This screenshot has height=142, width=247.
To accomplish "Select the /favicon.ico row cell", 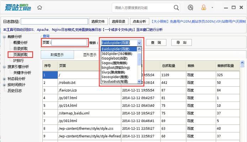I will 90,90.
